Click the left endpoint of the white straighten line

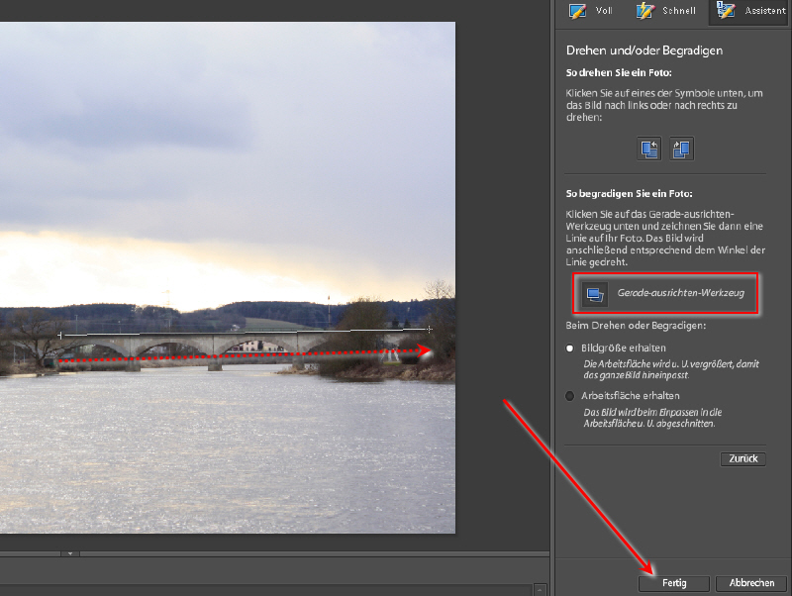[x=60, y=336]
